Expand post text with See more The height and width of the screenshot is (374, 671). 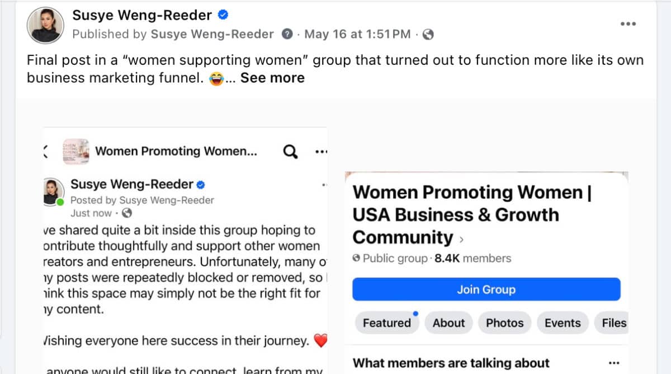tap(272, 78)
